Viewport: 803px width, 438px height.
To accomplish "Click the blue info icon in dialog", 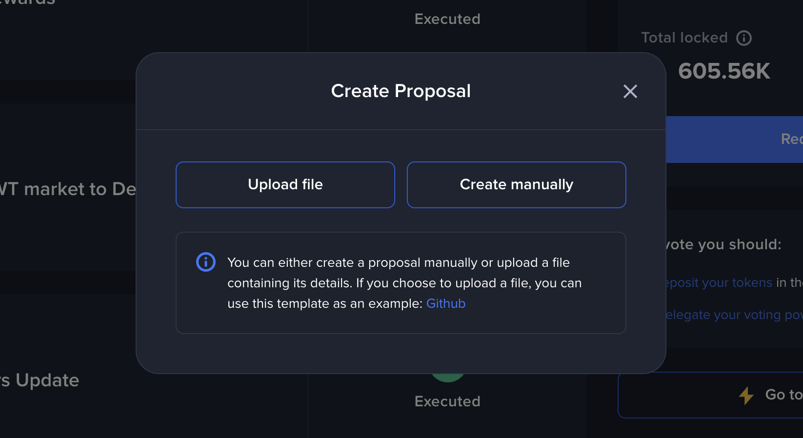I will [206, 262].
